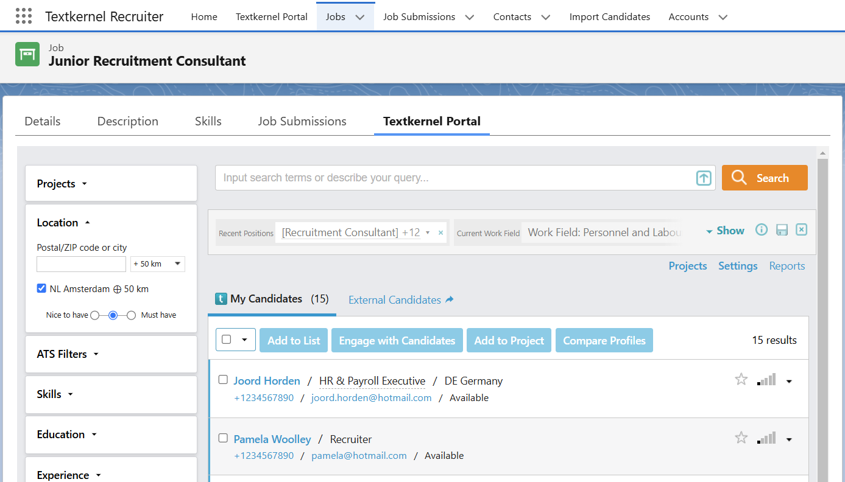Click the Work Field: Personnel filter value
The height and width of the screenshot is (482, 845).
coord(603,232)
